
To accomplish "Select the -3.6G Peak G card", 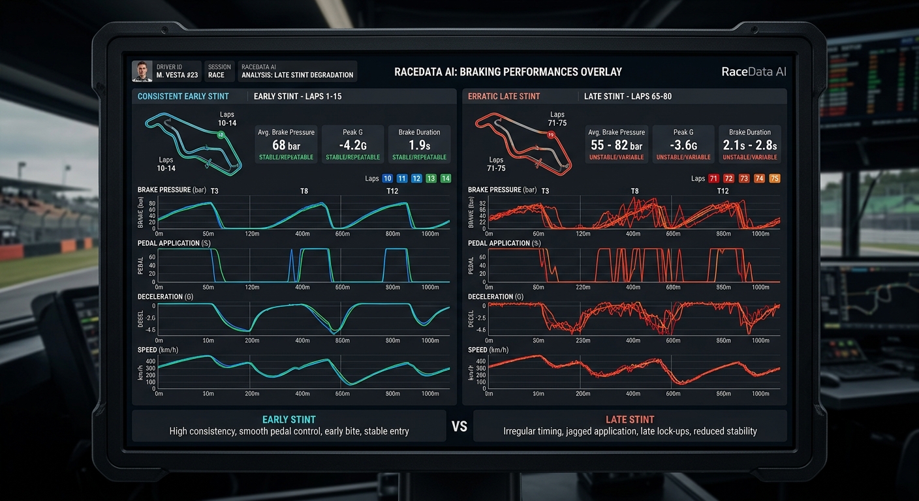I will pyautogui.click(x=683, y=144).
